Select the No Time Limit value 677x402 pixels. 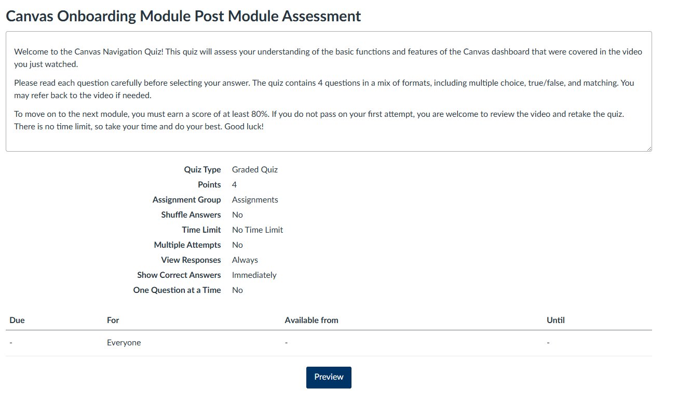click(257, 230)
